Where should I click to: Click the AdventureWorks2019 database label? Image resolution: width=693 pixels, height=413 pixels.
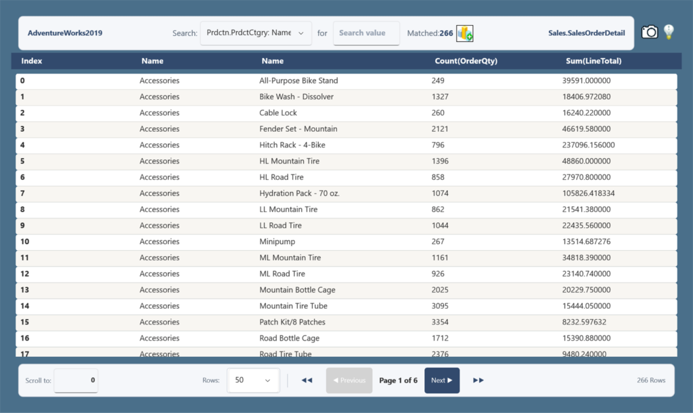pos(65,33)
